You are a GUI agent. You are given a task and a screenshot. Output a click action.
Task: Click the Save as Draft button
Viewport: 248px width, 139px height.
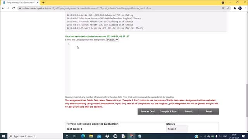tap(148, 112)
